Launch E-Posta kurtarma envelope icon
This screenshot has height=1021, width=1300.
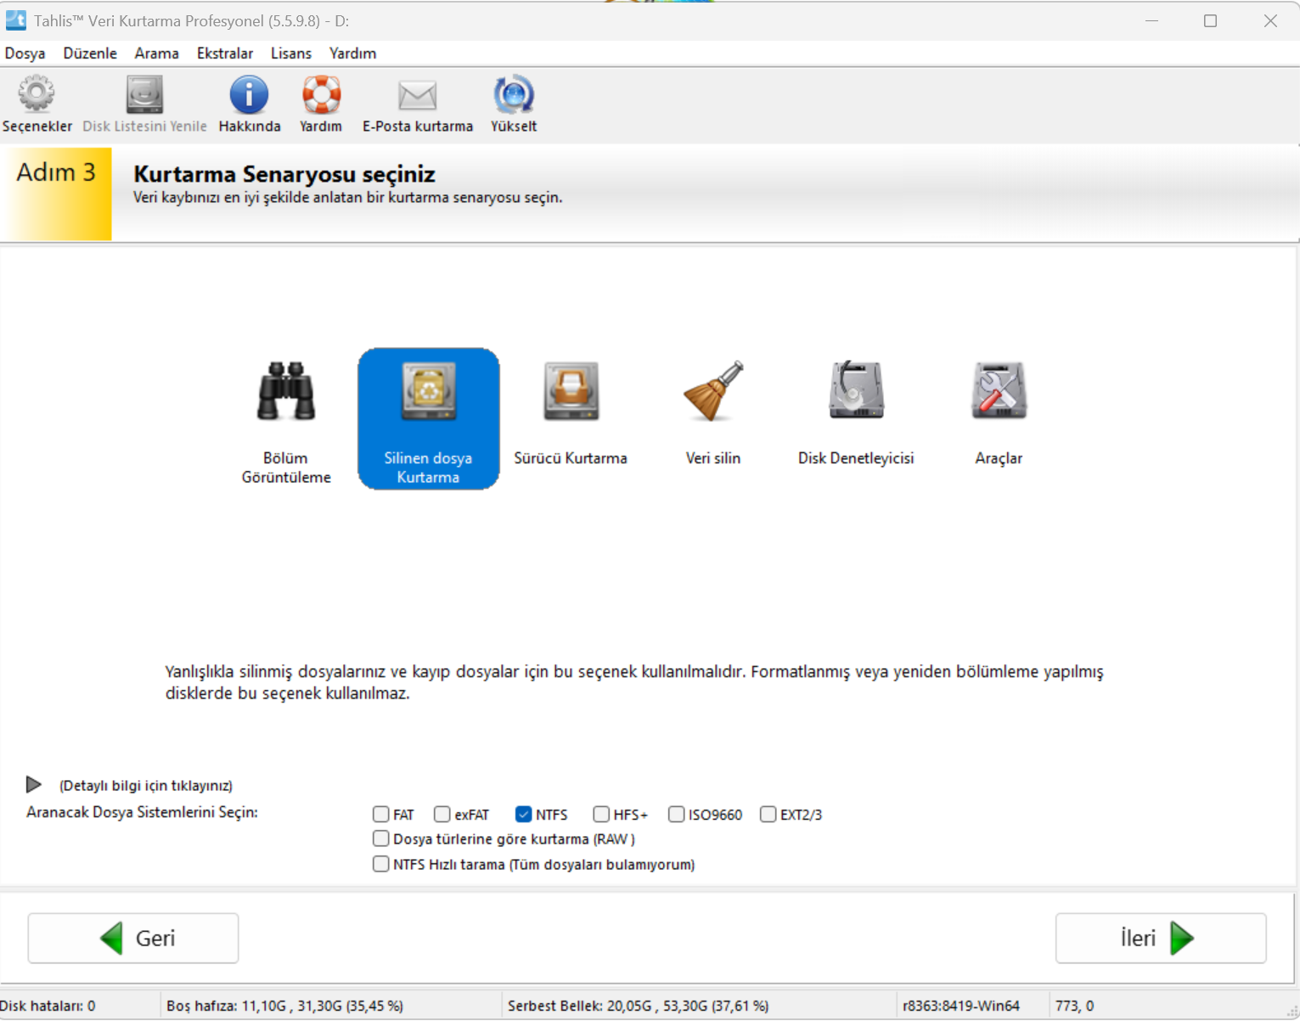pos(417,95)
